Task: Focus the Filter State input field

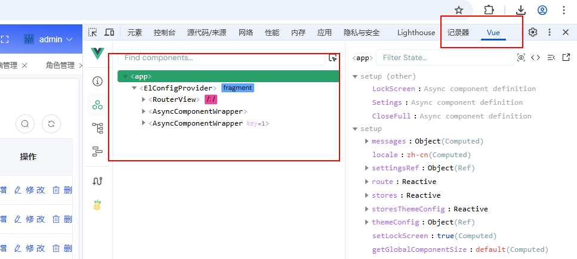Action: coord(445,58)
